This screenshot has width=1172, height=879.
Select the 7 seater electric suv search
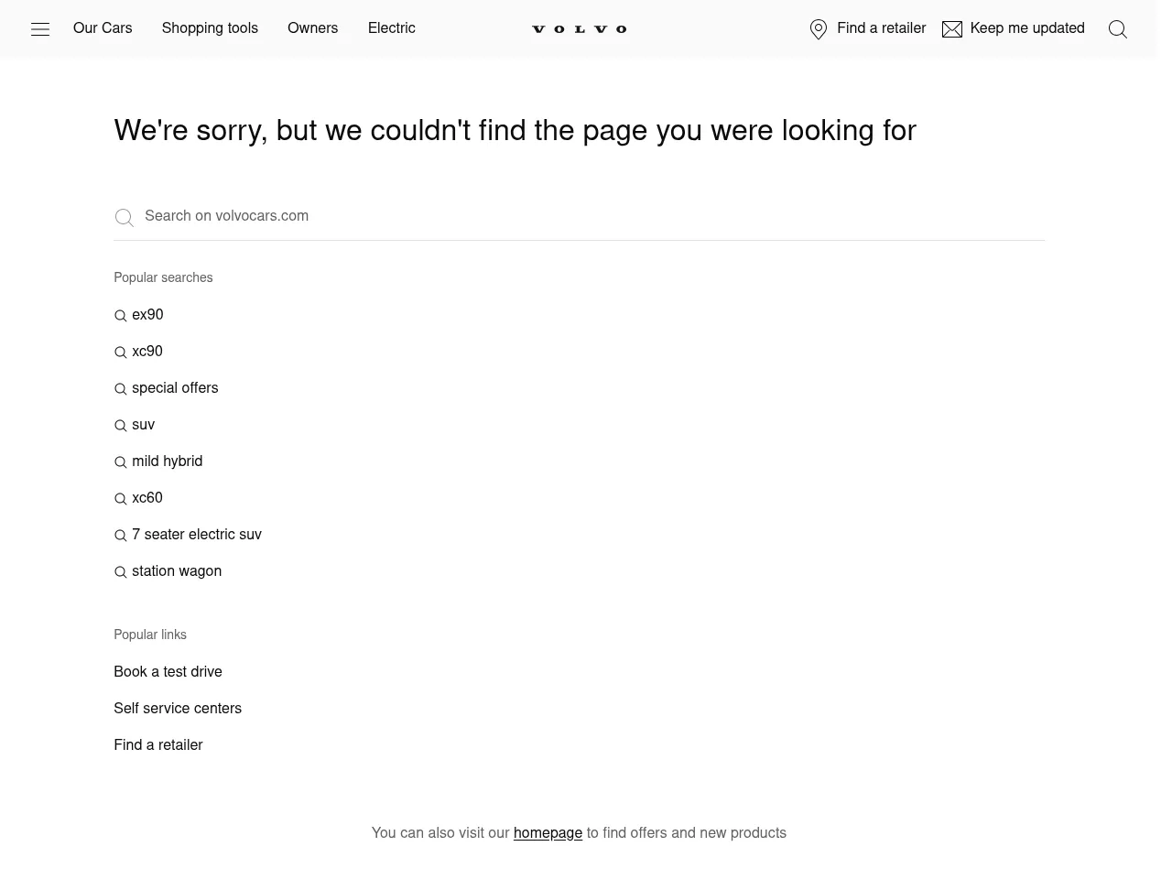(x=196, y=535)
